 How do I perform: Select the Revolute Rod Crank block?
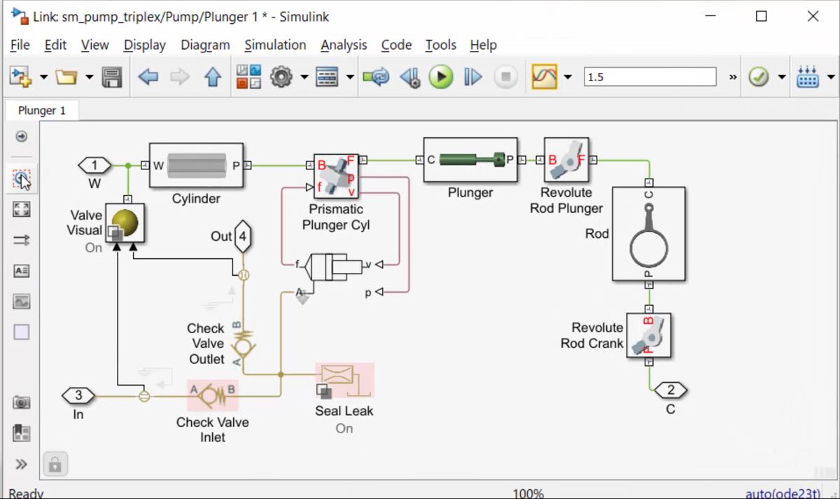649,335
